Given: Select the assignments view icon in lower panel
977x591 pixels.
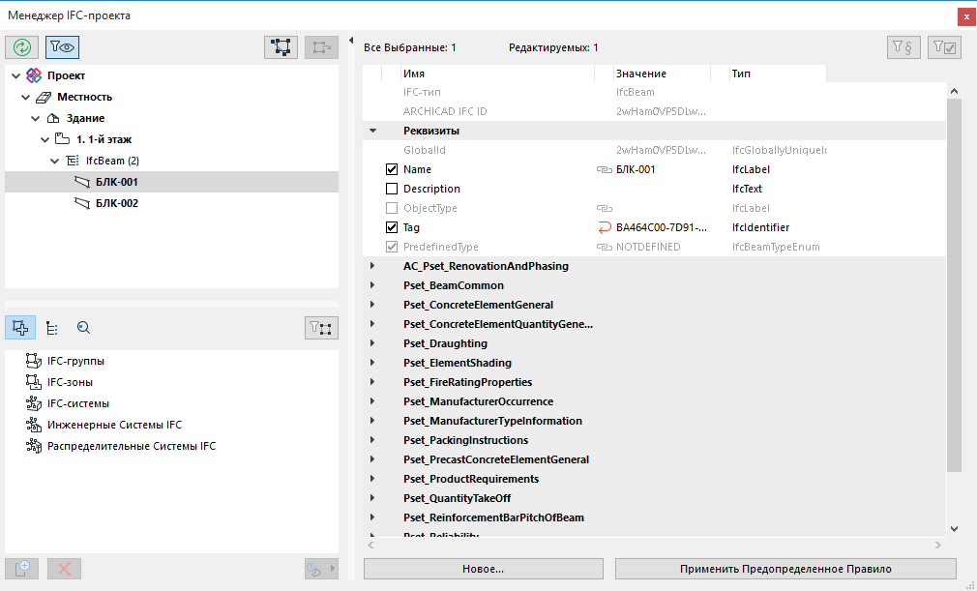Looking at the screenshot, I should (x=20, y=328).
